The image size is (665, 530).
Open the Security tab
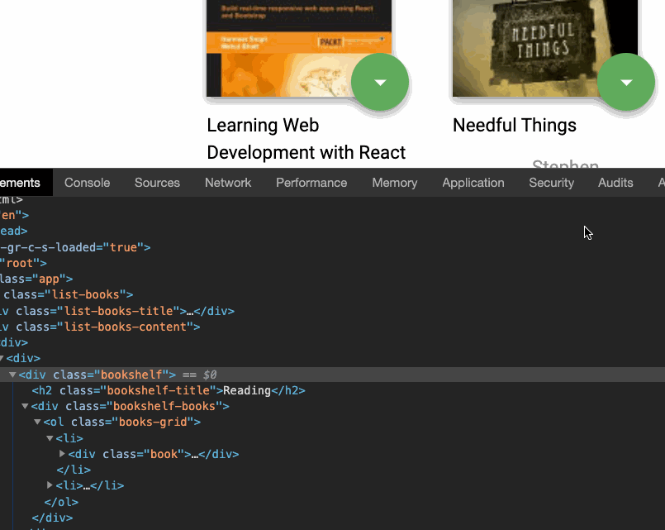pyautogui.click(x=551, y=183)
